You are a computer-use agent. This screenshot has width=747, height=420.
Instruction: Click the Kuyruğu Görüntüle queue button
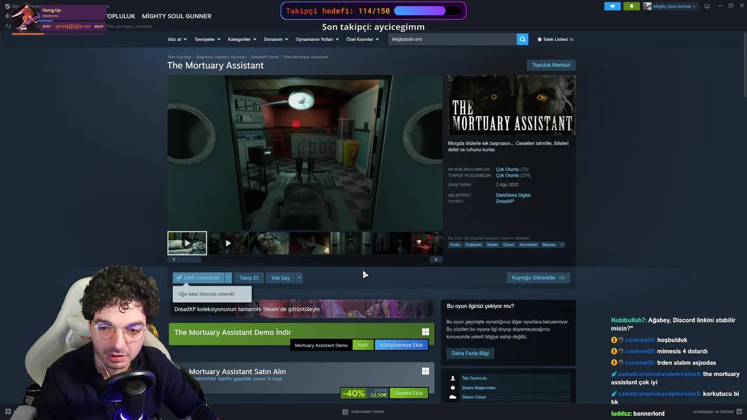[538, 278]
